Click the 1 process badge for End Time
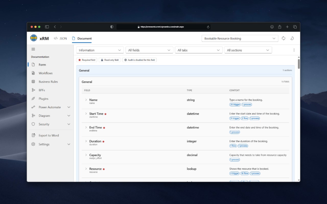 pos(235,132)
